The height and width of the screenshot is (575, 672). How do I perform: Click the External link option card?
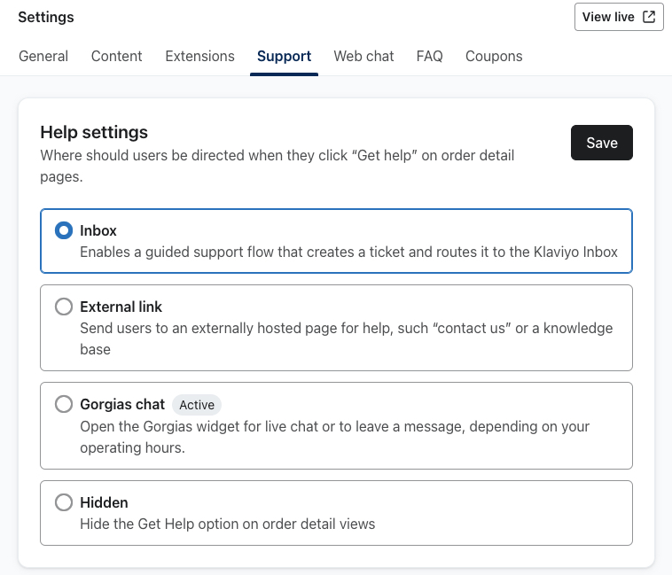(x=336, y=328)
